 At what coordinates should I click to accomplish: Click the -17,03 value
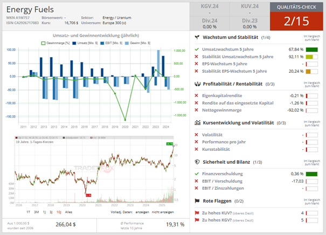(x=298, y=181)
